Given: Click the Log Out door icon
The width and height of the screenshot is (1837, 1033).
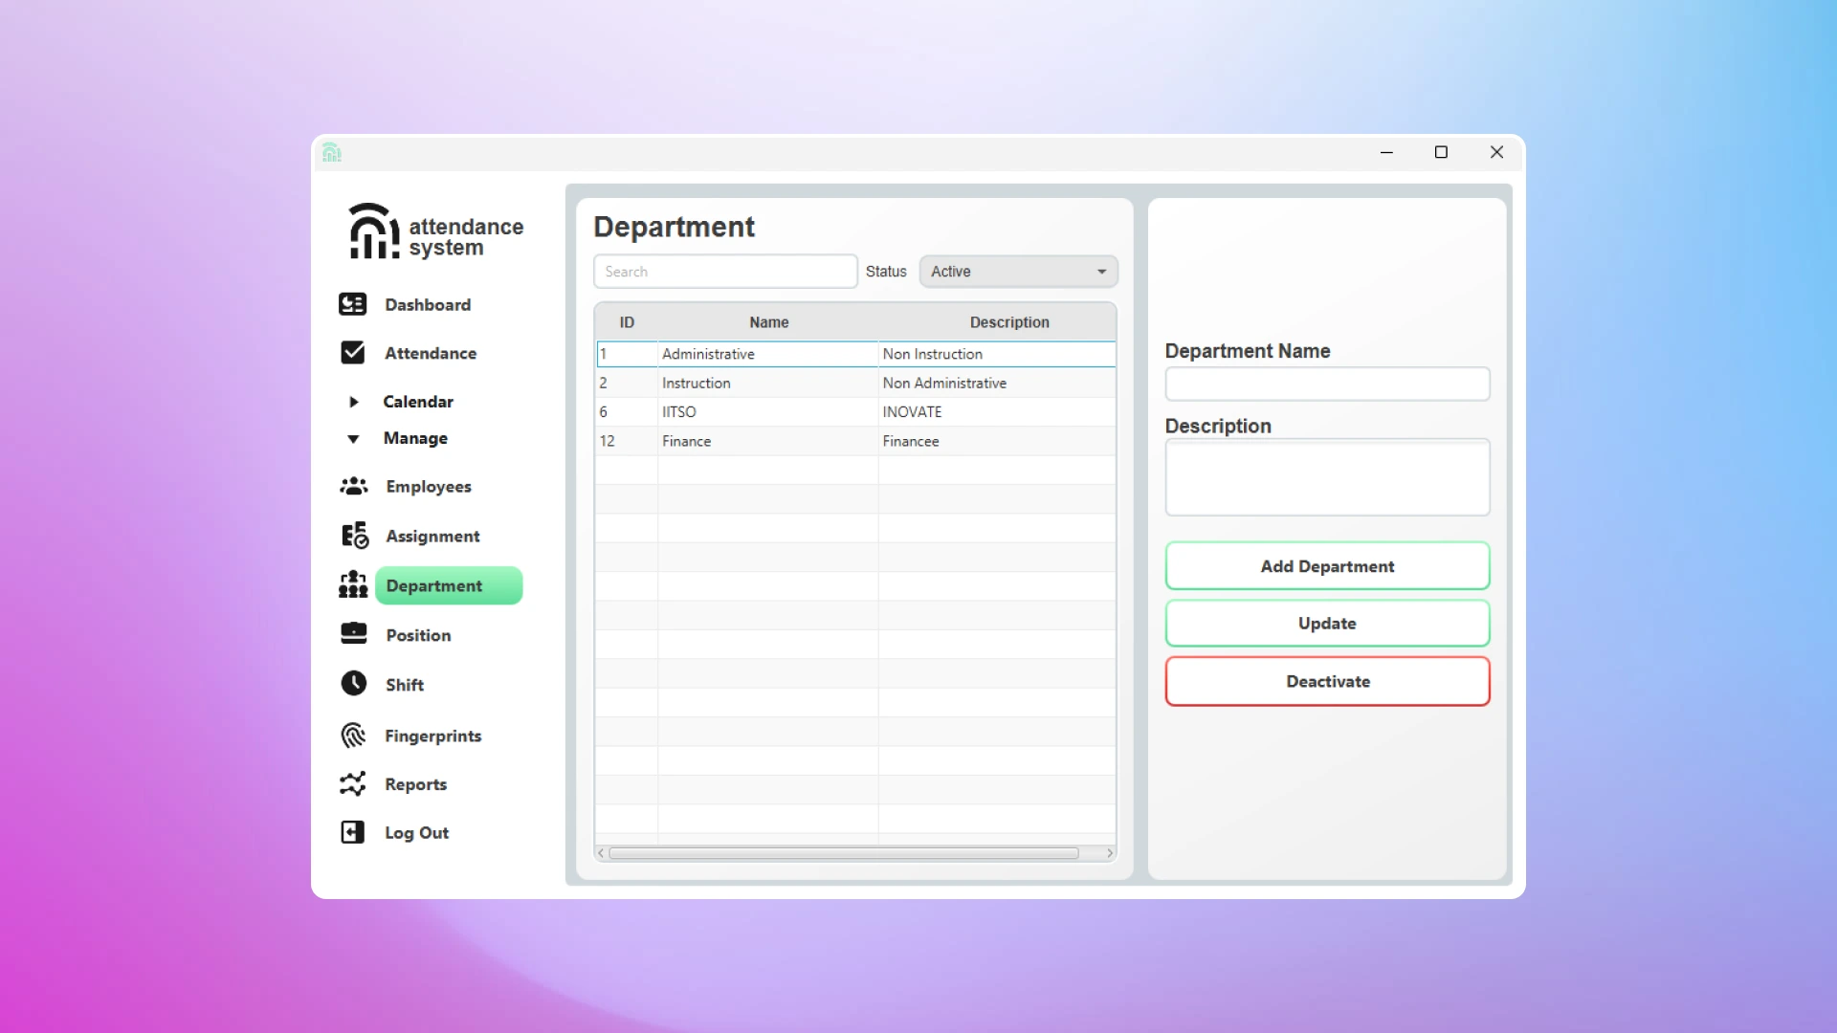Looking at the screenshot, I should pyautogui.click(x=352, y=832).
